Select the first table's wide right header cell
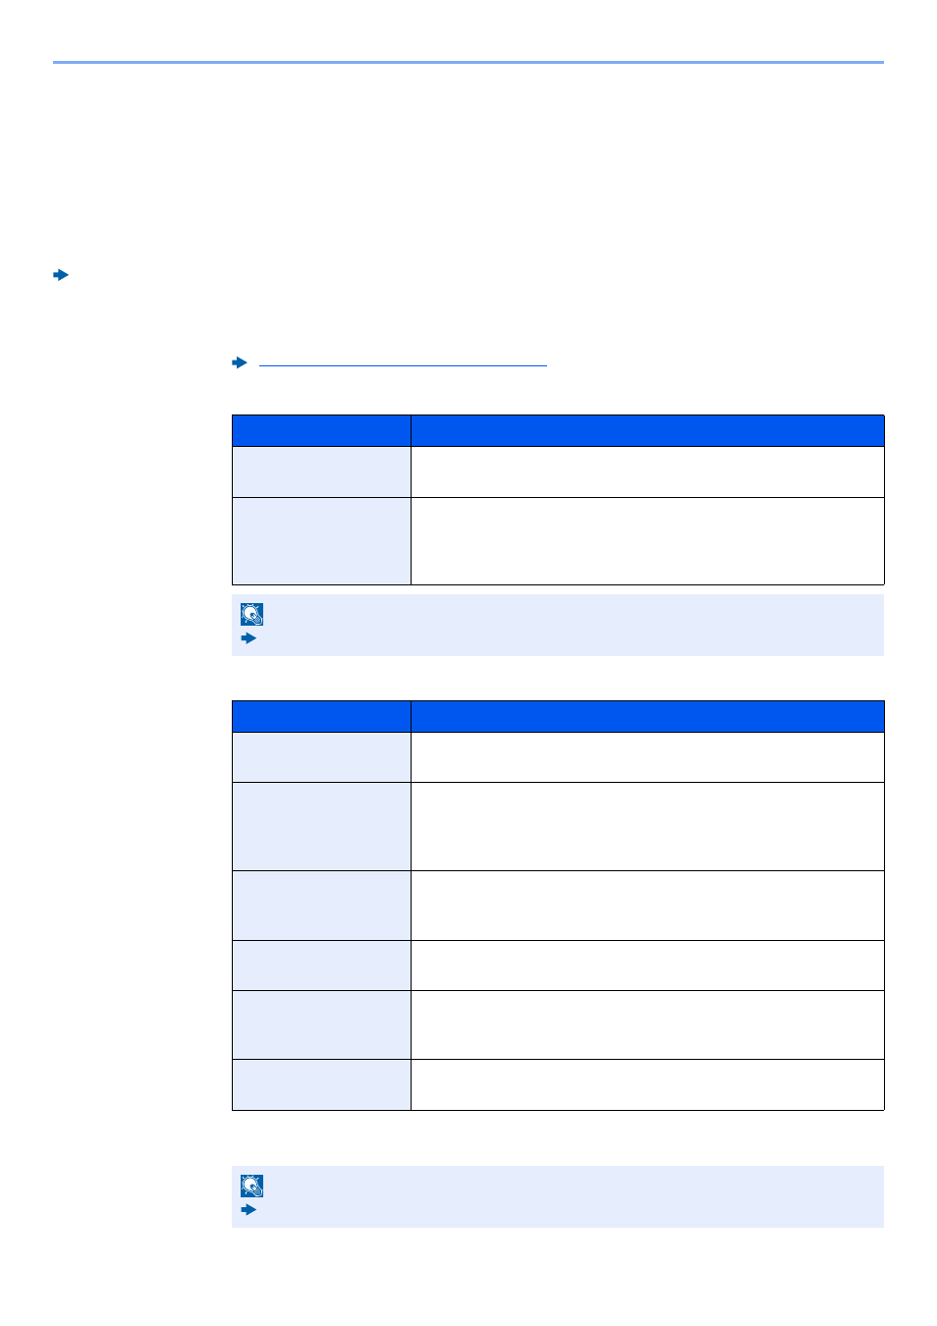 point(647,431)
